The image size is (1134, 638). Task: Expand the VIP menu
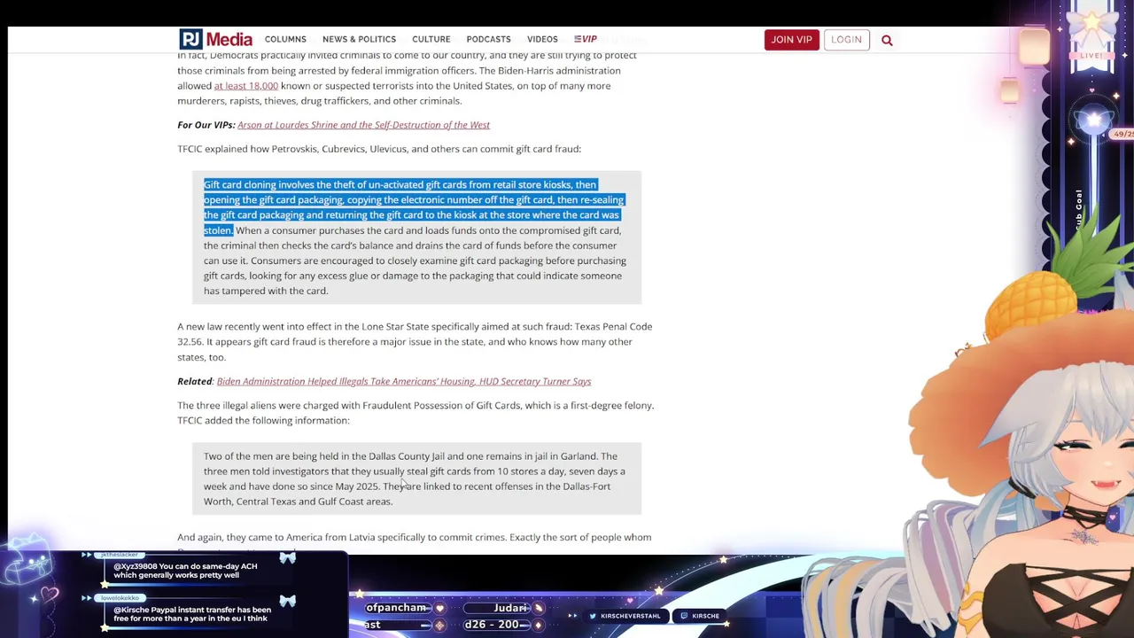pos(586,39)
